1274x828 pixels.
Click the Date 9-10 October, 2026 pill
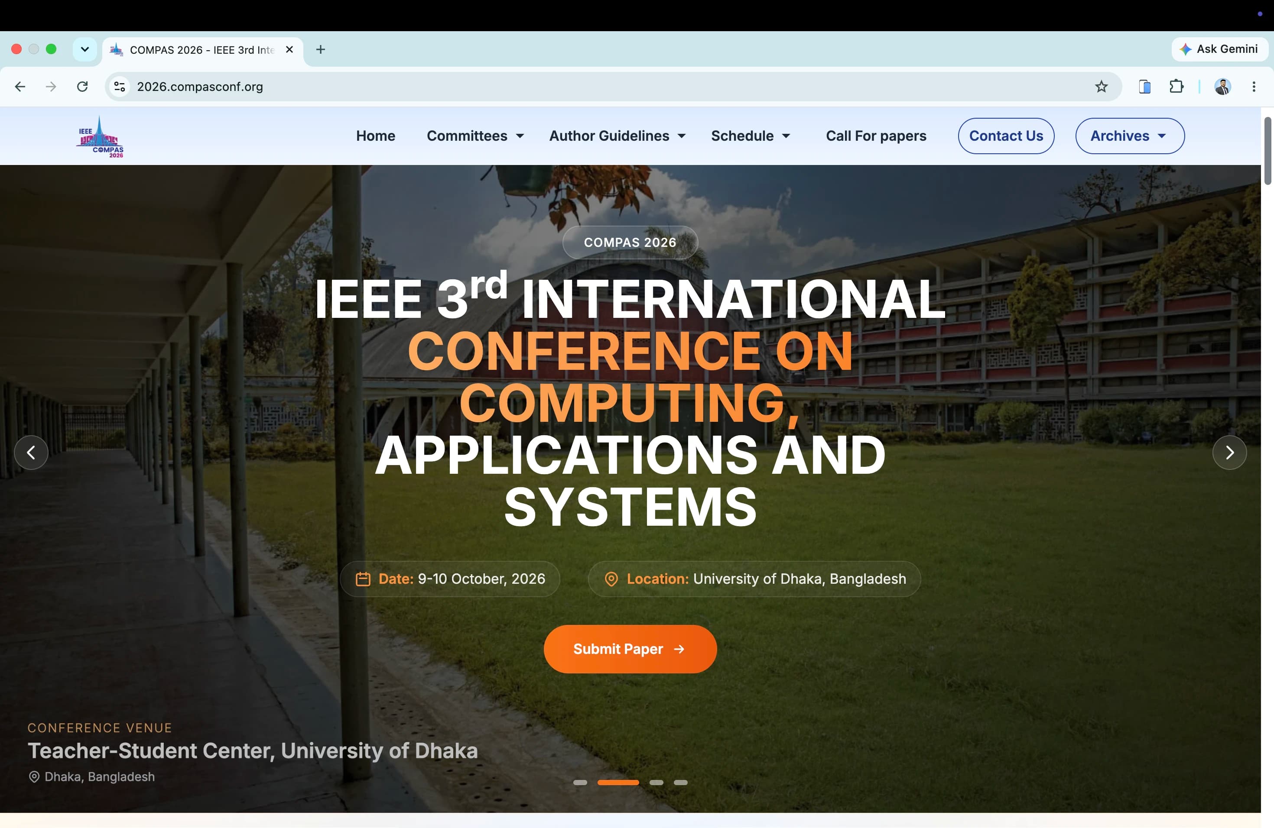click(450, 579)
